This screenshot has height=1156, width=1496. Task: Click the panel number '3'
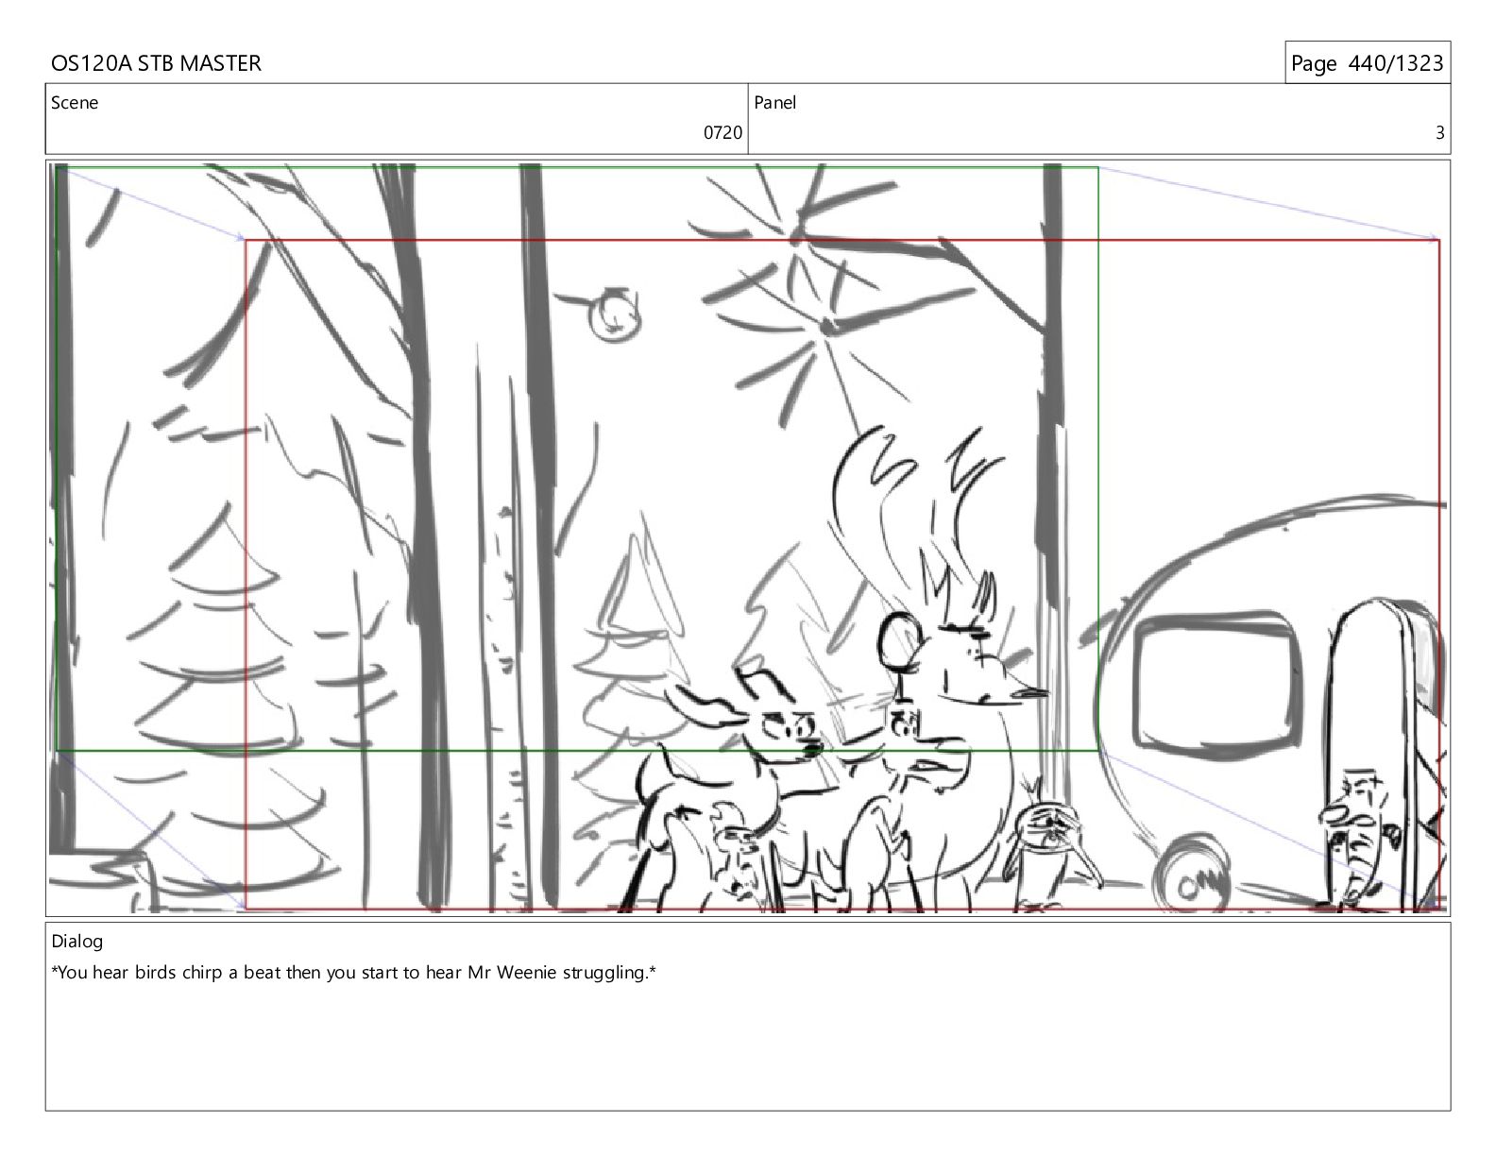(1439, 133)
